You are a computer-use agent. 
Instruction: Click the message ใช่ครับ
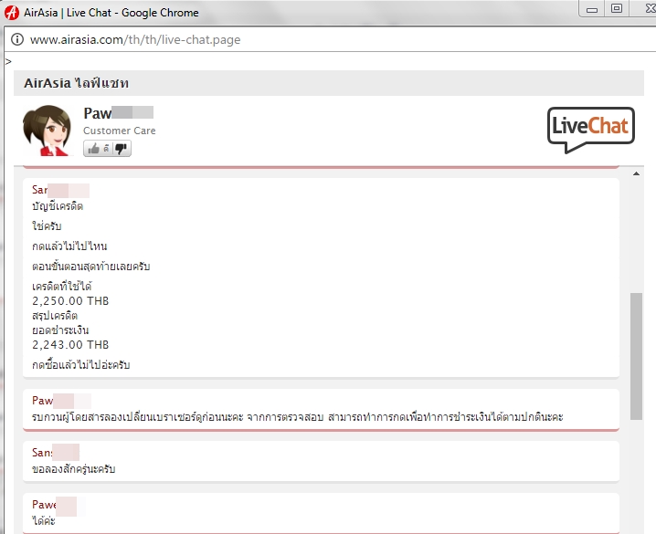[47, 226]
